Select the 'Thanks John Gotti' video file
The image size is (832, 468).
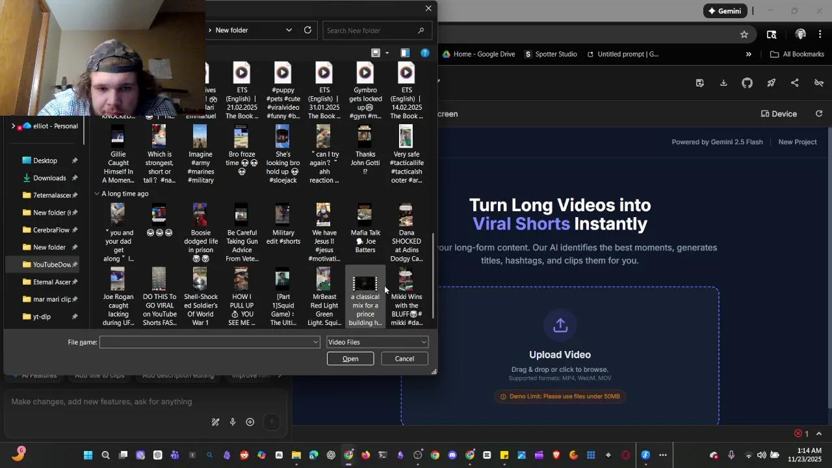[x=365, y=150]
